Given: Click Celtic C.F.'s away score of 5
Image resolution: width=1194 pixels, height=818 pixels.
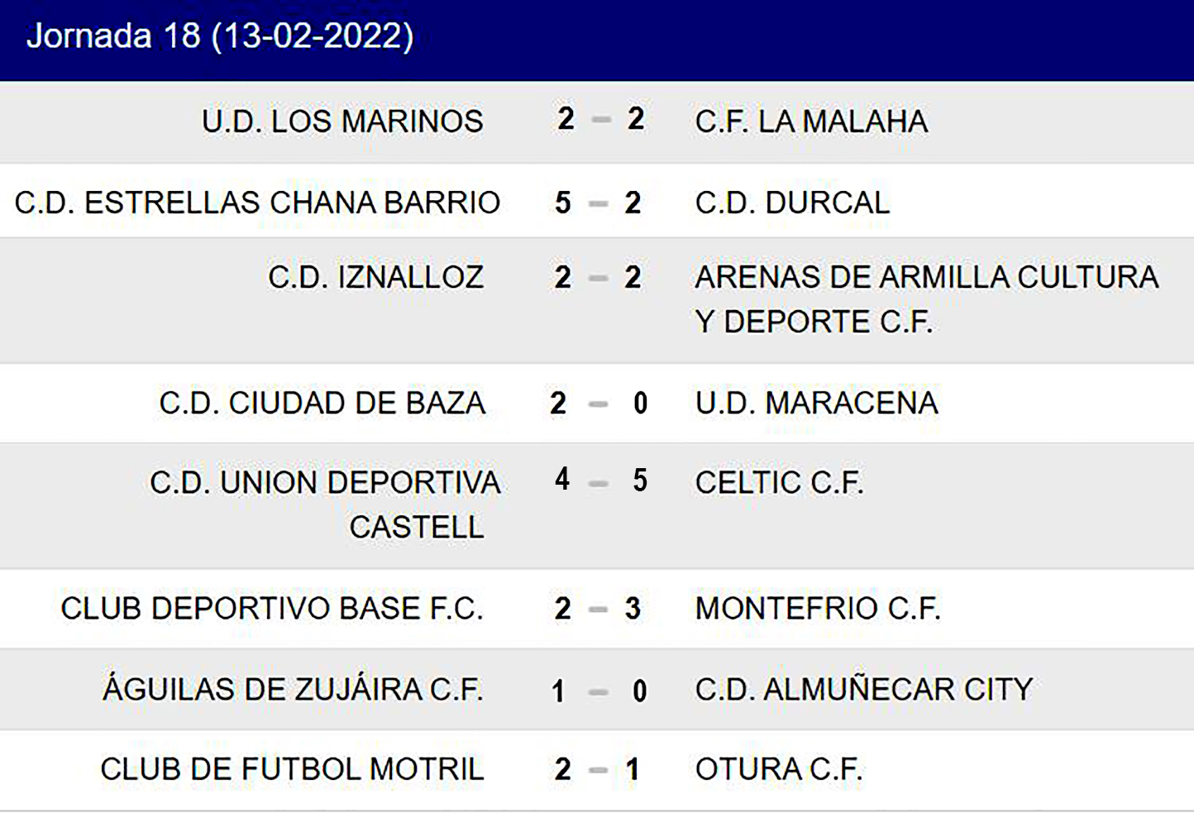Looking at the screenshot, I should (640, 480).
